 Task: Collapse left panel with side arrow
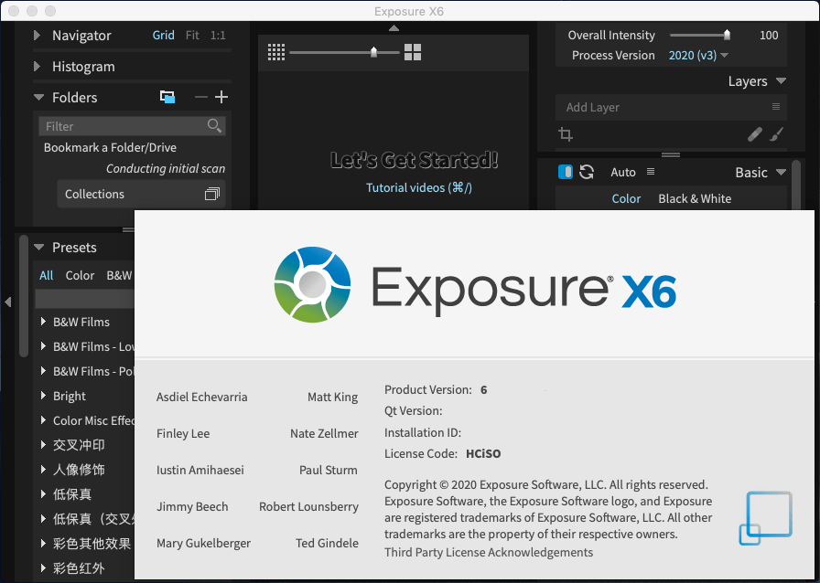tap(8, 302)
